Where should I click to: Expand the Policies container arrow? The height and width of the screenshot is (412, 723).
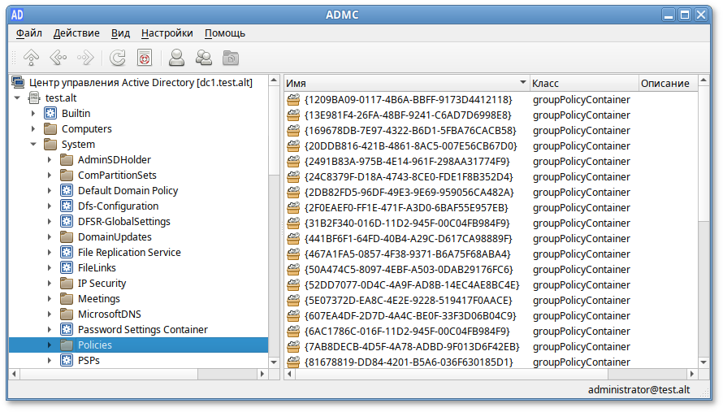click(x=50, y=345)
